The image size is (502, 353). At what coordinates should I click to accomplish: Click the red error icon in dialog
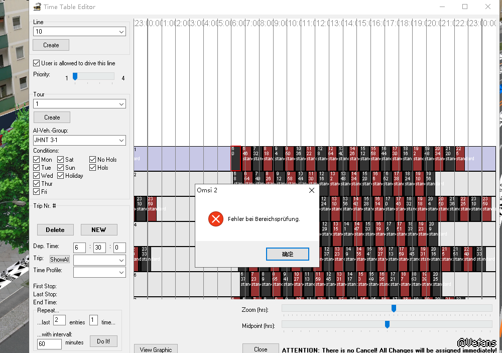216,219
